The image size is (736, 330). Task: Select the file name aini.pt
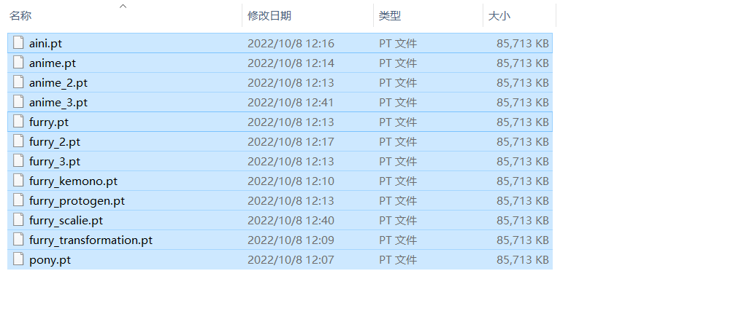pos(45,44)
